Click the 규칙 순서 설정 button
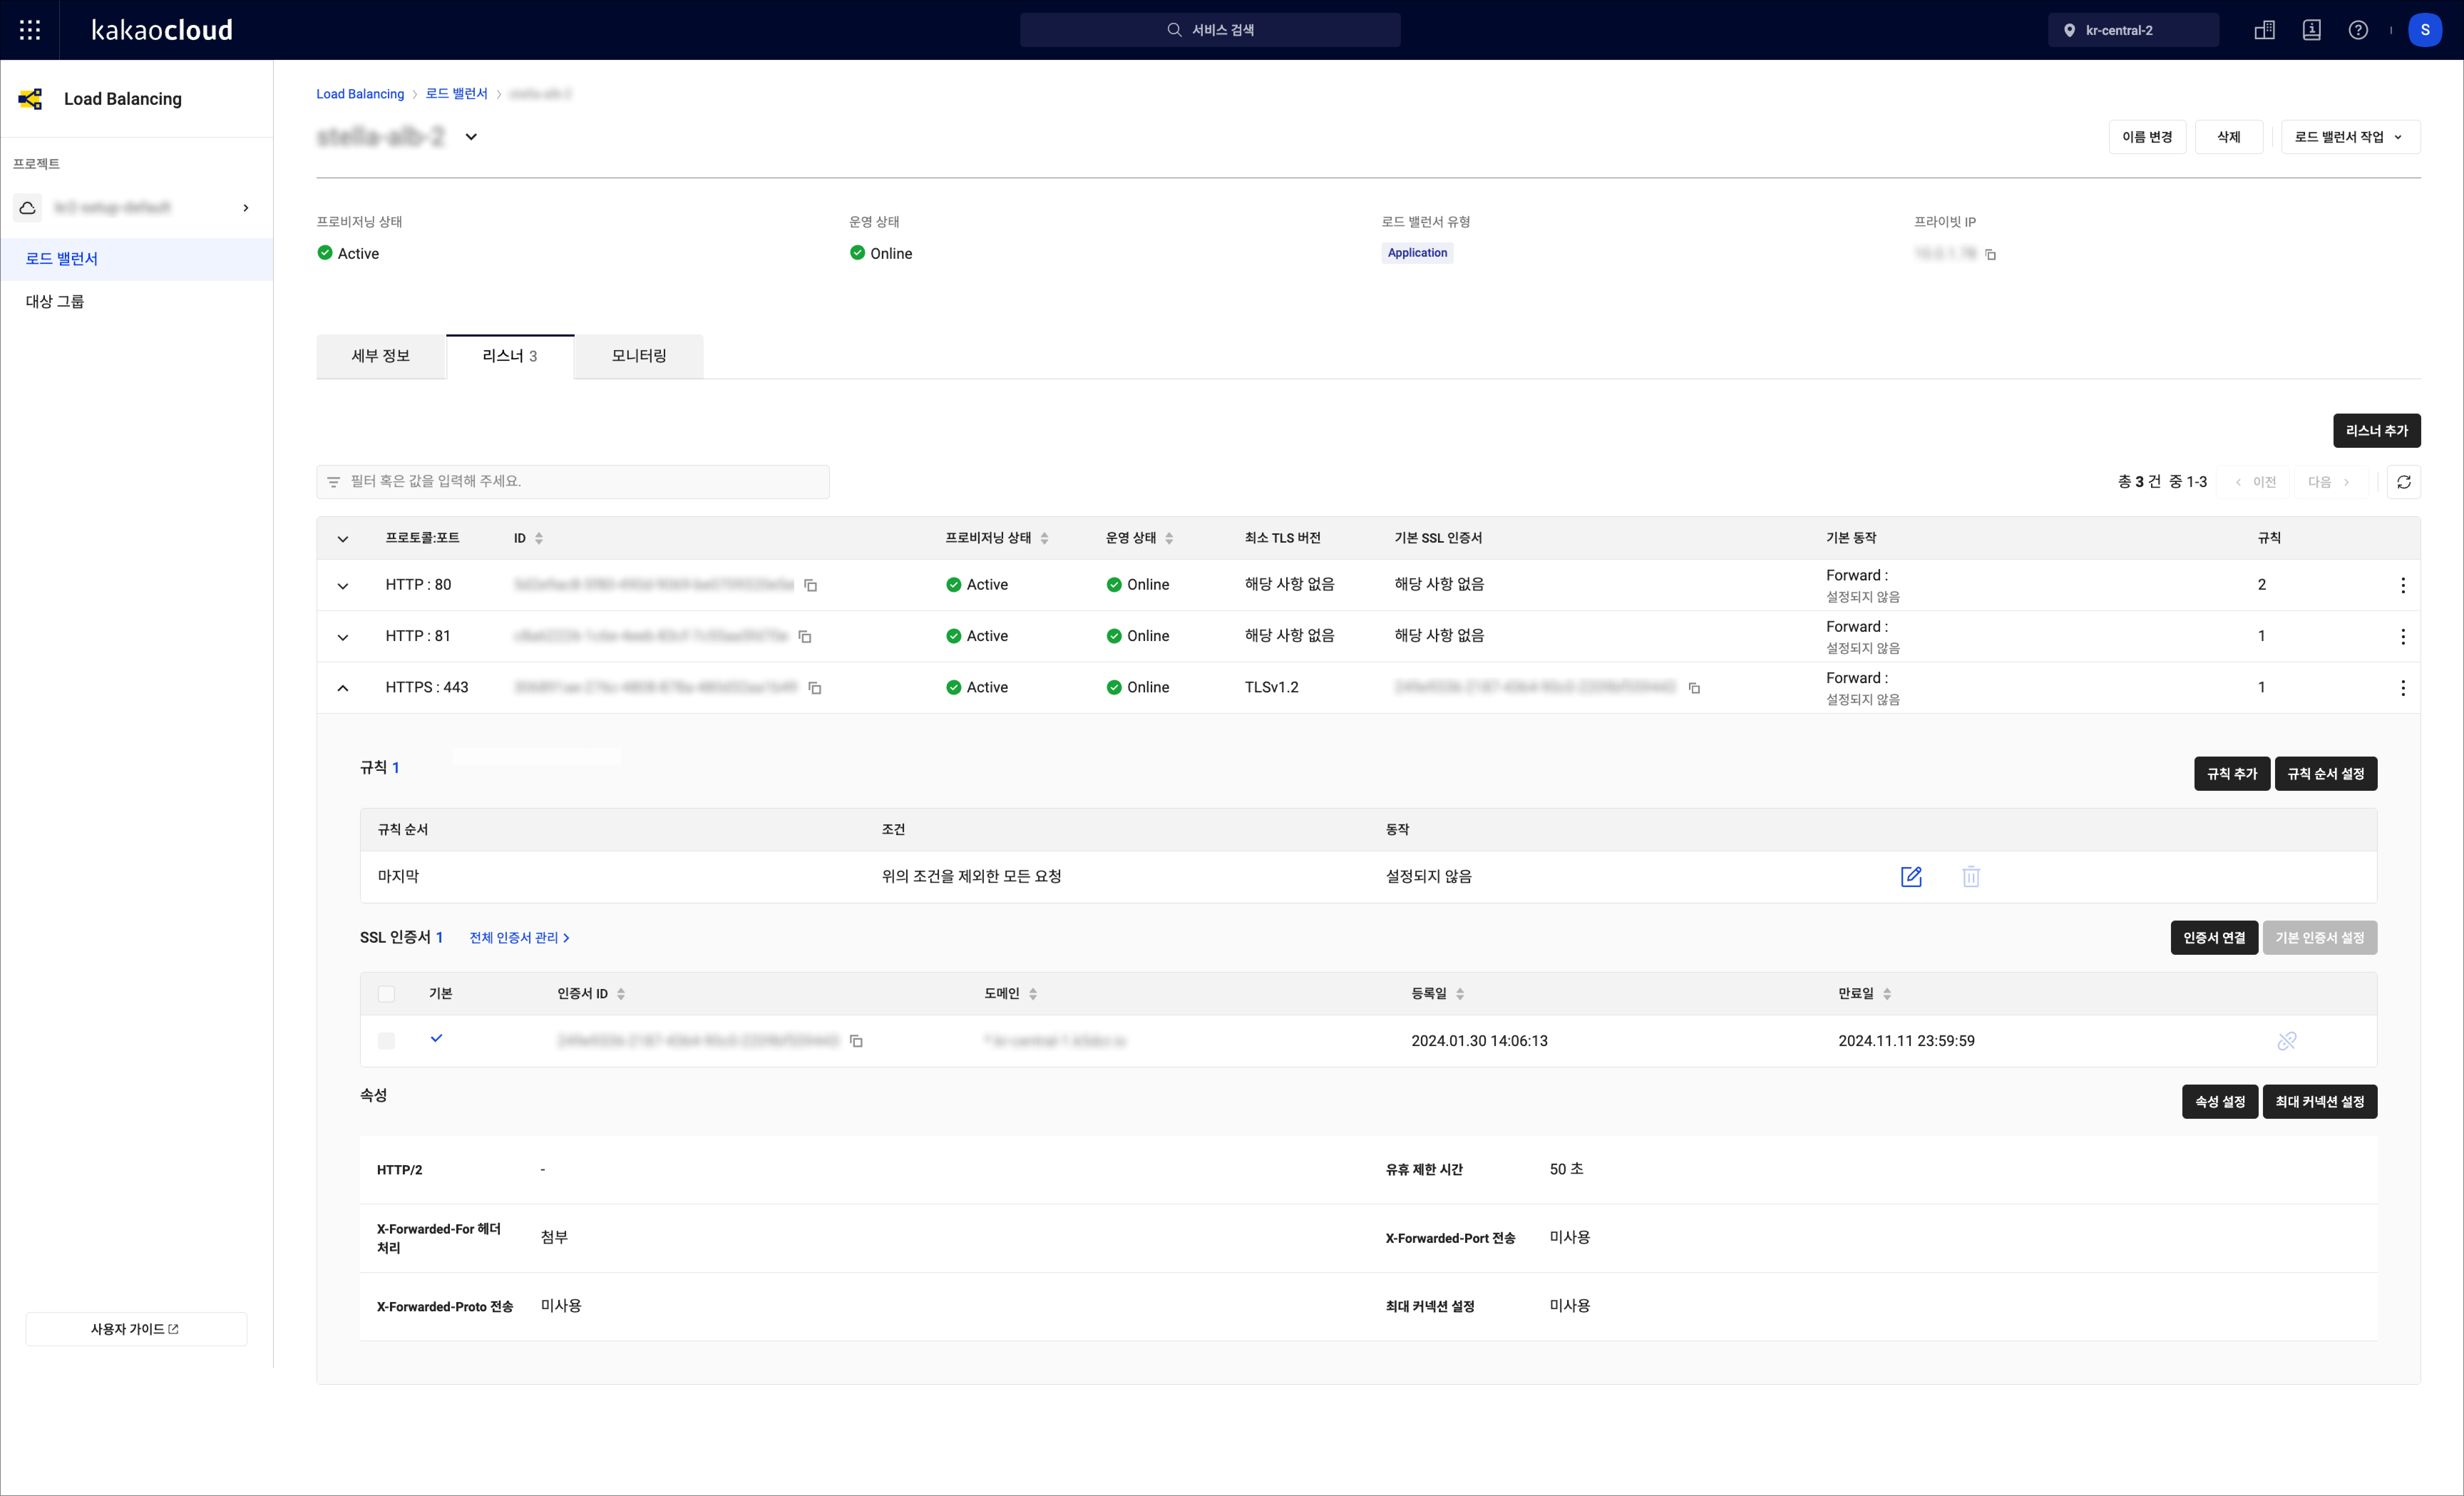 pyautogui.click(x=2326, y=774)
